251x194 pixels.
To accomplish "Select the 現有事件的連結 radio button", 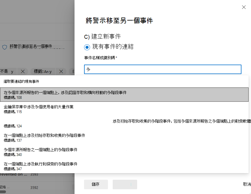I will tap(87, 47).
